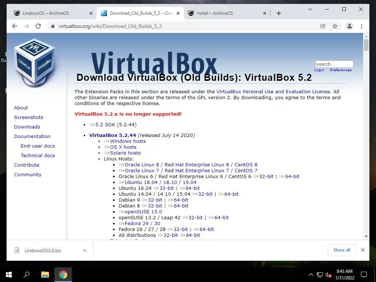Screen dimensions: 376x282
Task: Go to Downloads in the sidebar
Action: point(27,127)
